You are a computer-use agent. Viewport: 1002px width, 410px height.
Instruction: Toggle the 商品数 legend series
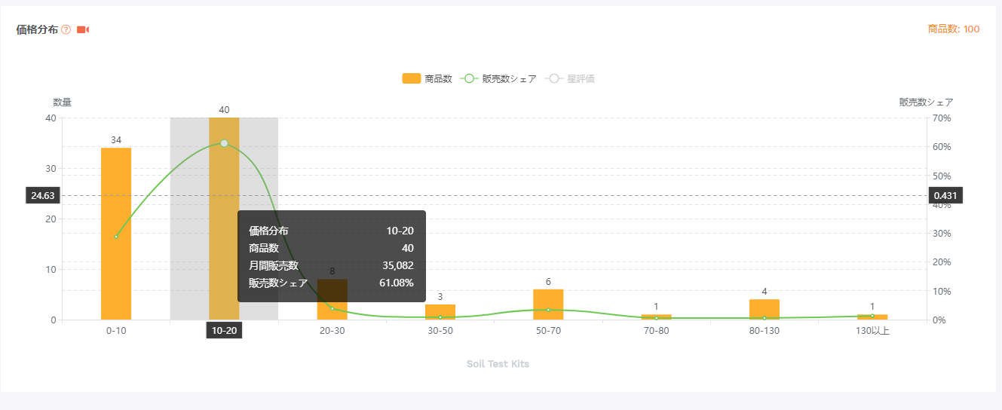pyautogui.click(x=427, y=78)
